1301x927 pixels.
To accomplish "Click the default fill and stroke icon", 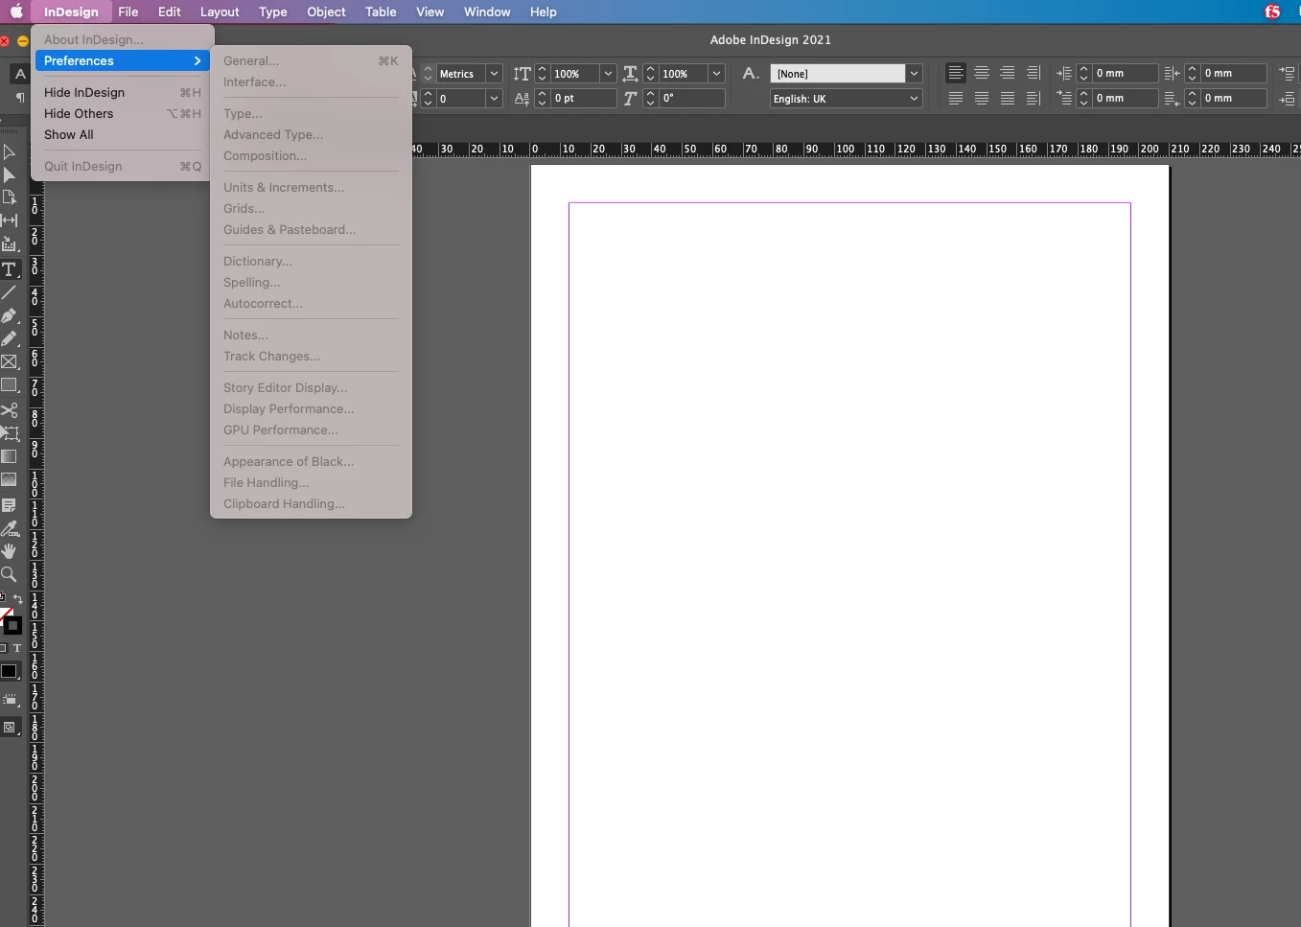I will coord(3,597).
